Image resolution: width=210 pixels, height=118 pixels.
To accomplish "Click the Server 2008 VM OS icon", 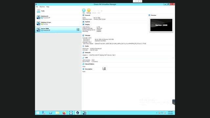I will 38,29.
